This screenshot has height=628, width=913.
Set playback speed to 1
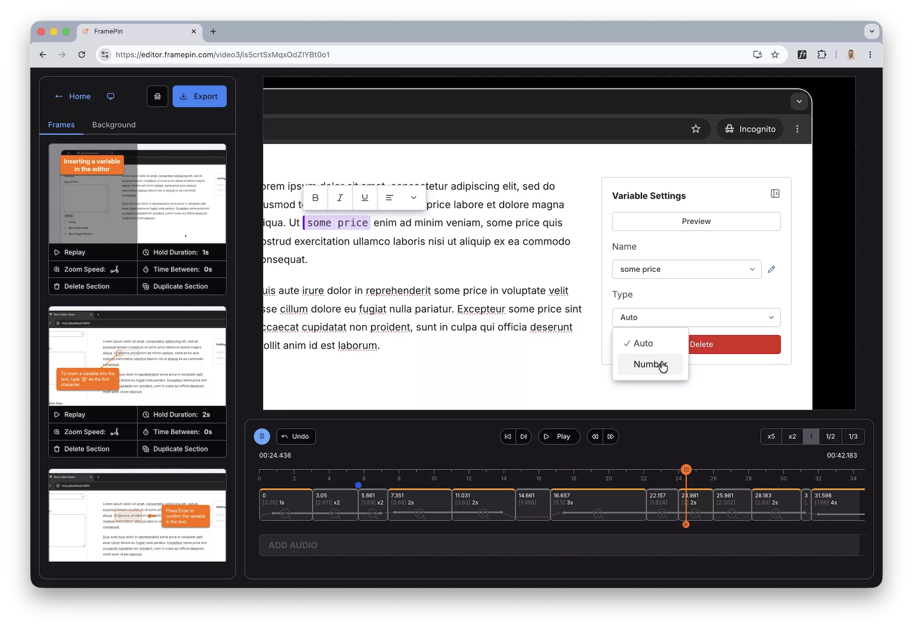tap(811, 436)
